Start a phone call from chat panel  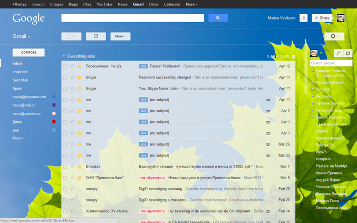337,53
